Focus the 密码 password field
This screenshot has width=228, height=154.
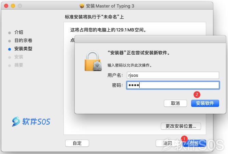(173, 85)
